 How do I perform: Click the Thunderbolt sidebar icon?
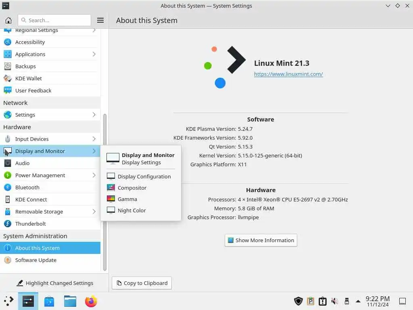[8, 224]
